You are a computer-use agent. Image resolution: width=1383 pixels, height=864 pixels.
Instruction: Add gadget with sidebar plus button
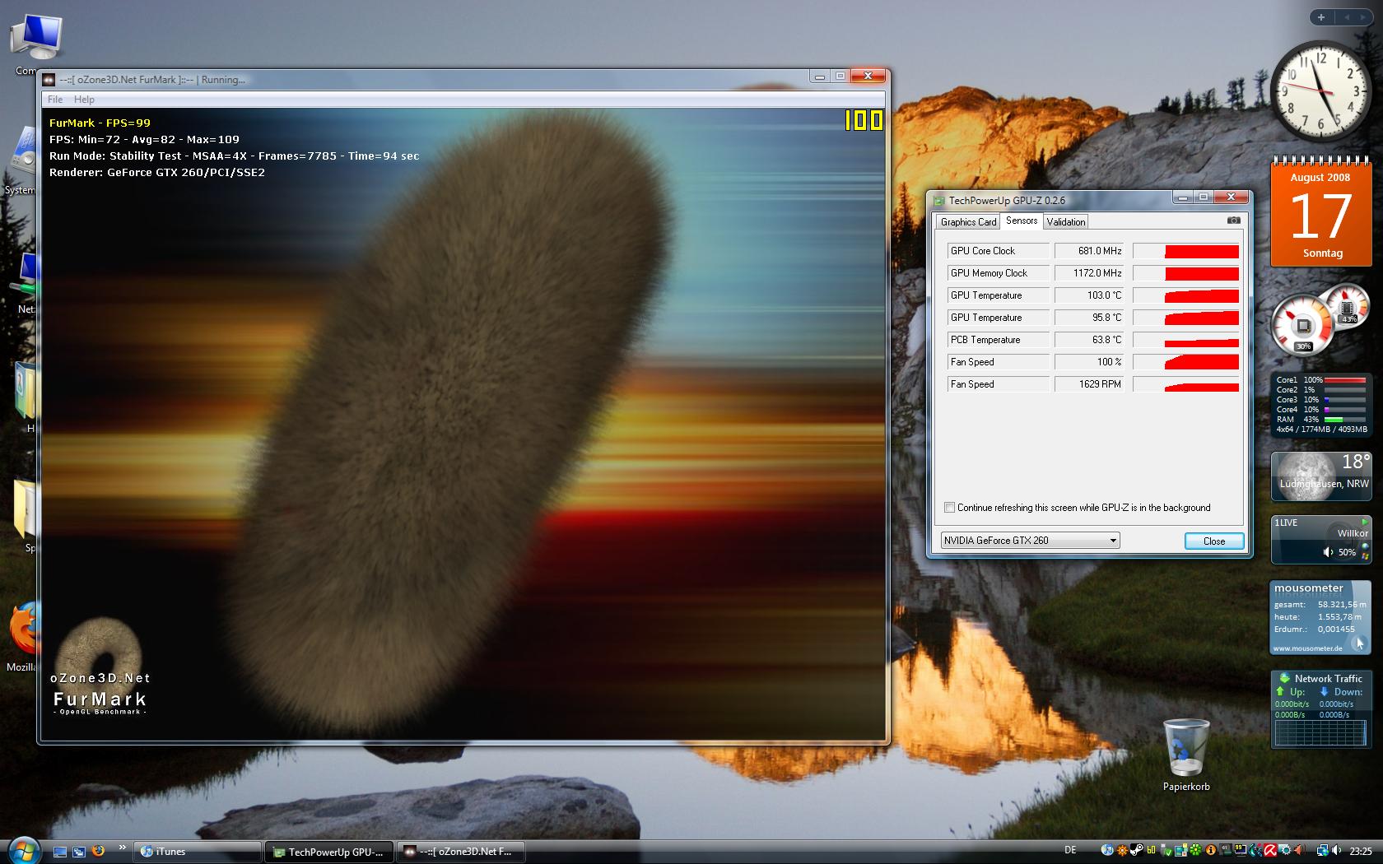click(1321, 17)
